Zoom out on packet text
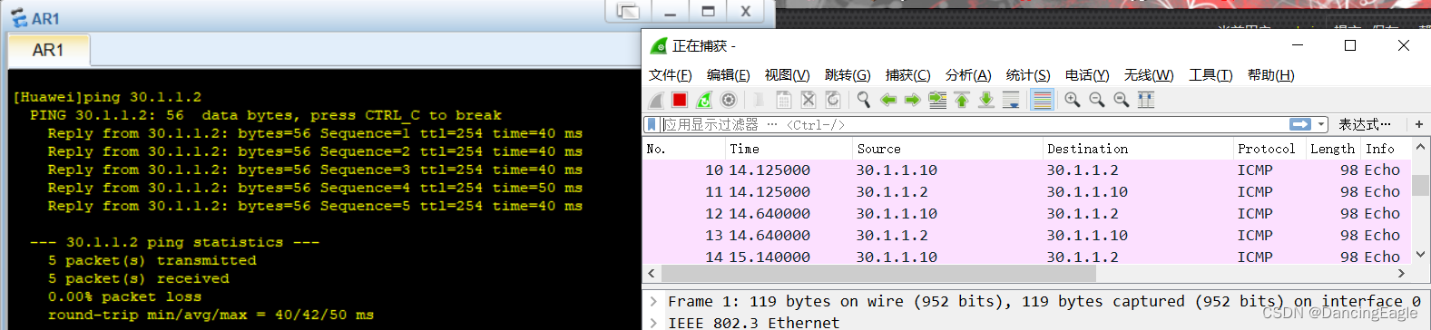This screenshot has height=330, width=1431. pos(1097,100)
